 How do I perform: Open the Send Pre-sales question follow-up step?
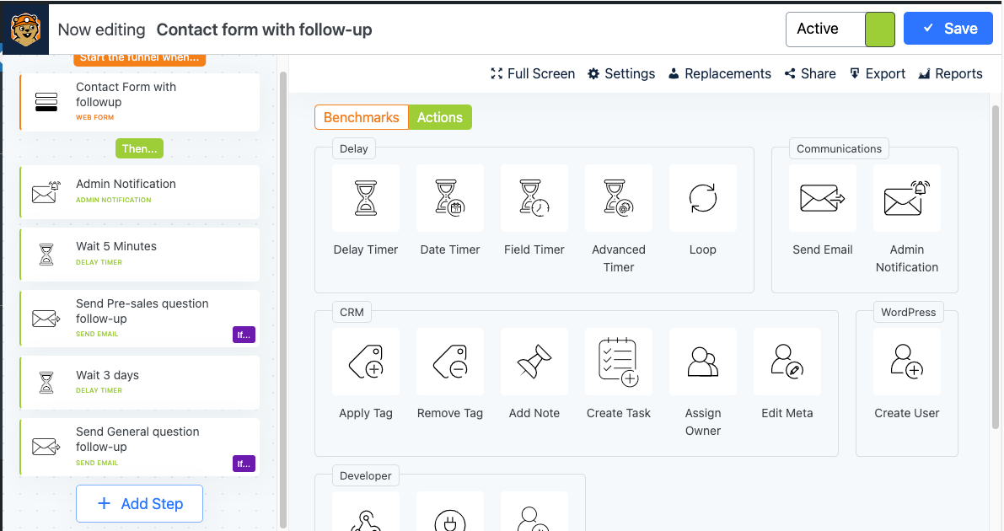[x=140, y=319]
